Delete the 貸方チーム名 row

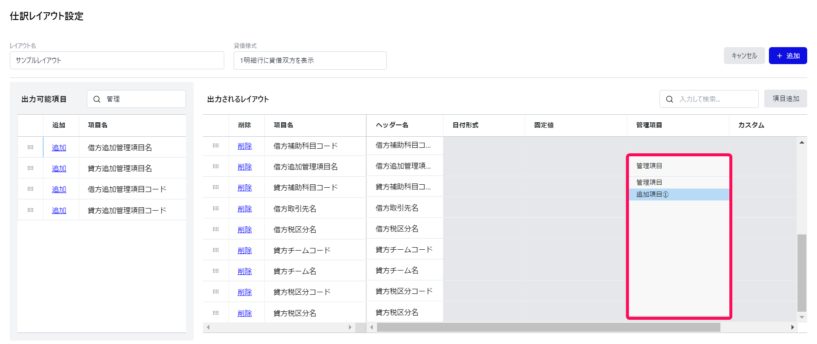[245, 271]
